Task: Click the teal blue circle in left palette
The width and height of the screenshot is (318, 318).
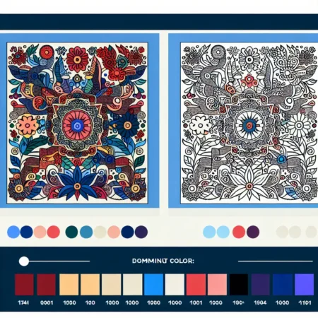Action: 86,232
